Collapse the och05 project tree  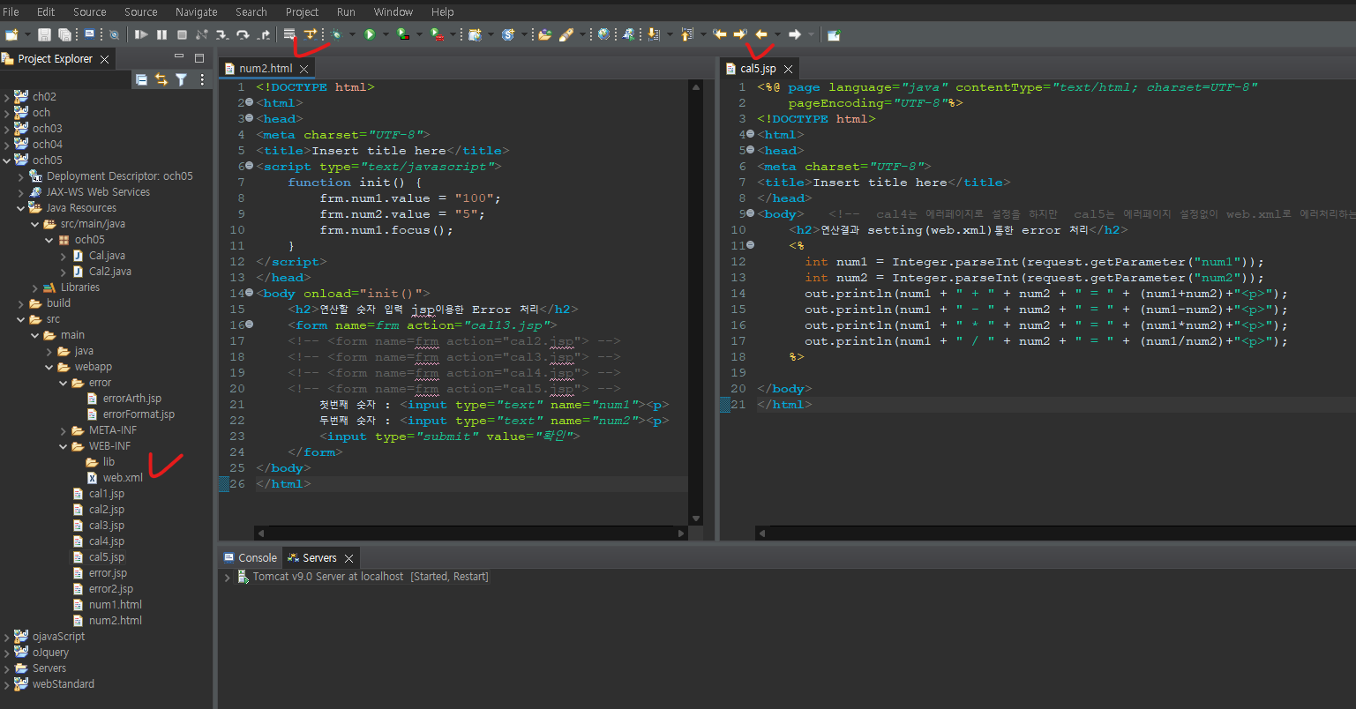pos(7,160)
